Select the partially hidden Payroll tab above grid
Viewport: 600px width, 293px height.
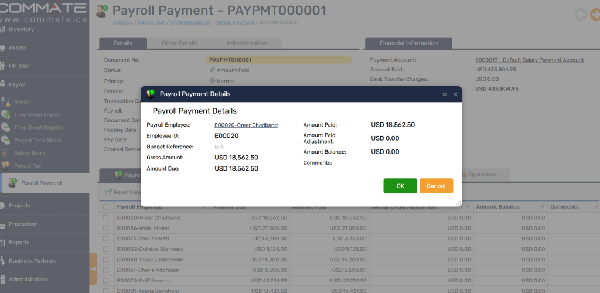pos(120,175)
